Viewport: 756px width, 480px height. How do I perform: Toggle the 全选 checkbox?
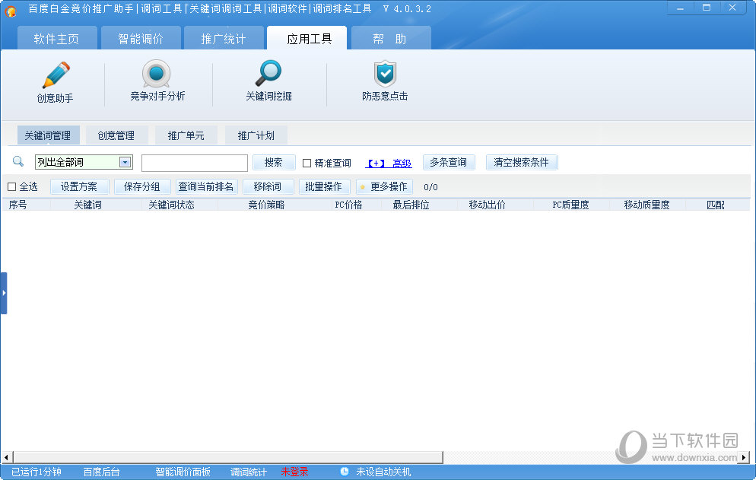coord(12,186)
